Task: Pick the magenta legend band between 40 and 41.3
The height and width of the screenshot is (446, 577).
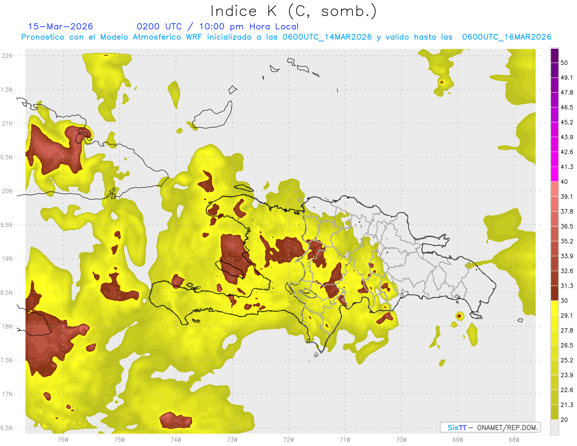Action: tap(554, 174)
